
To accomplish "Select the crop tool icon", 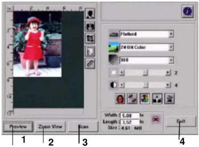I will pos(90,39).
